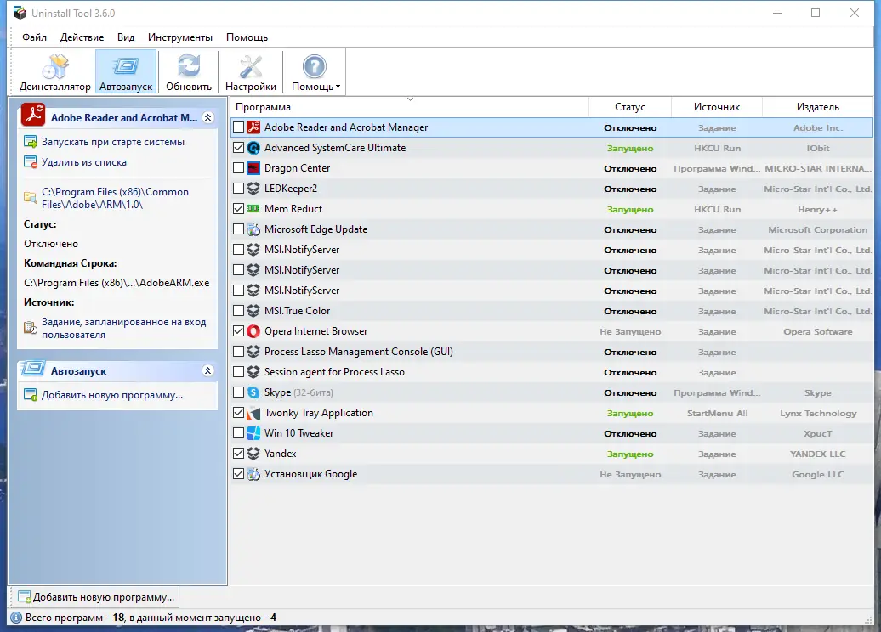Uncheck Twonky Tray Application checkbox
This screenshot has width=881, height=632.
[238, 413]
